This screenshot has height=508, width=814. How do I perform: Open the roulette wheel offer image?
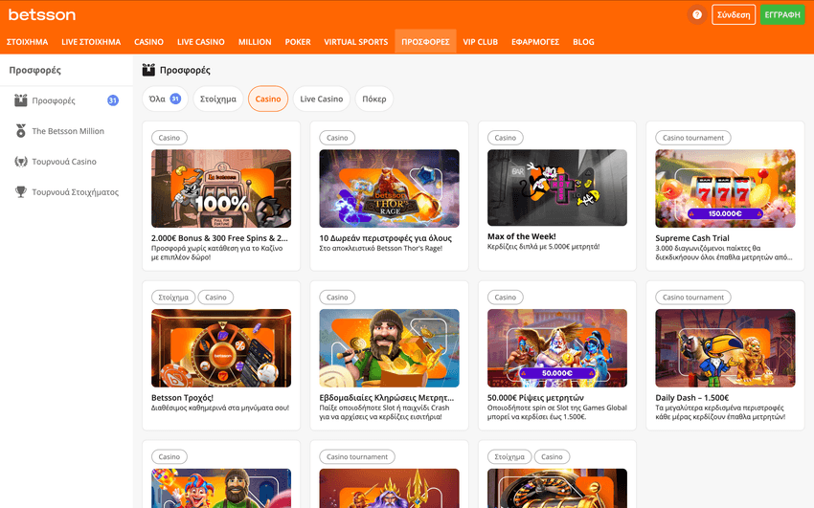(x=557, y=488)
